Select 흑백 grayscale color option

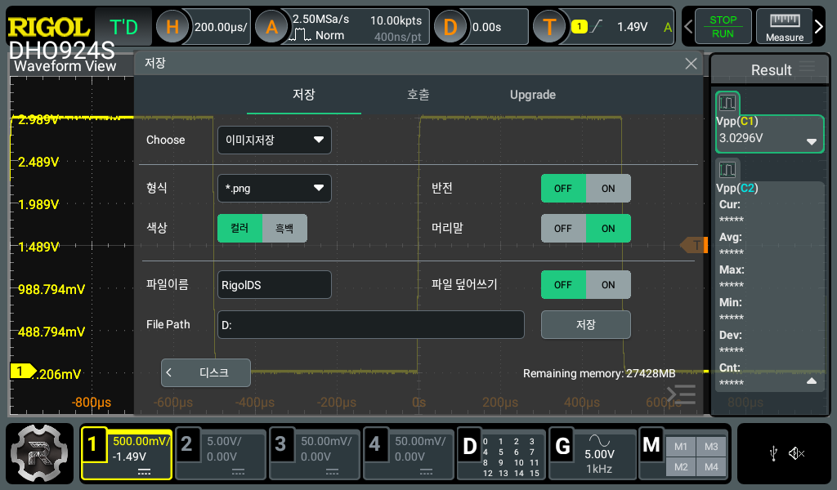click(284, 229)
